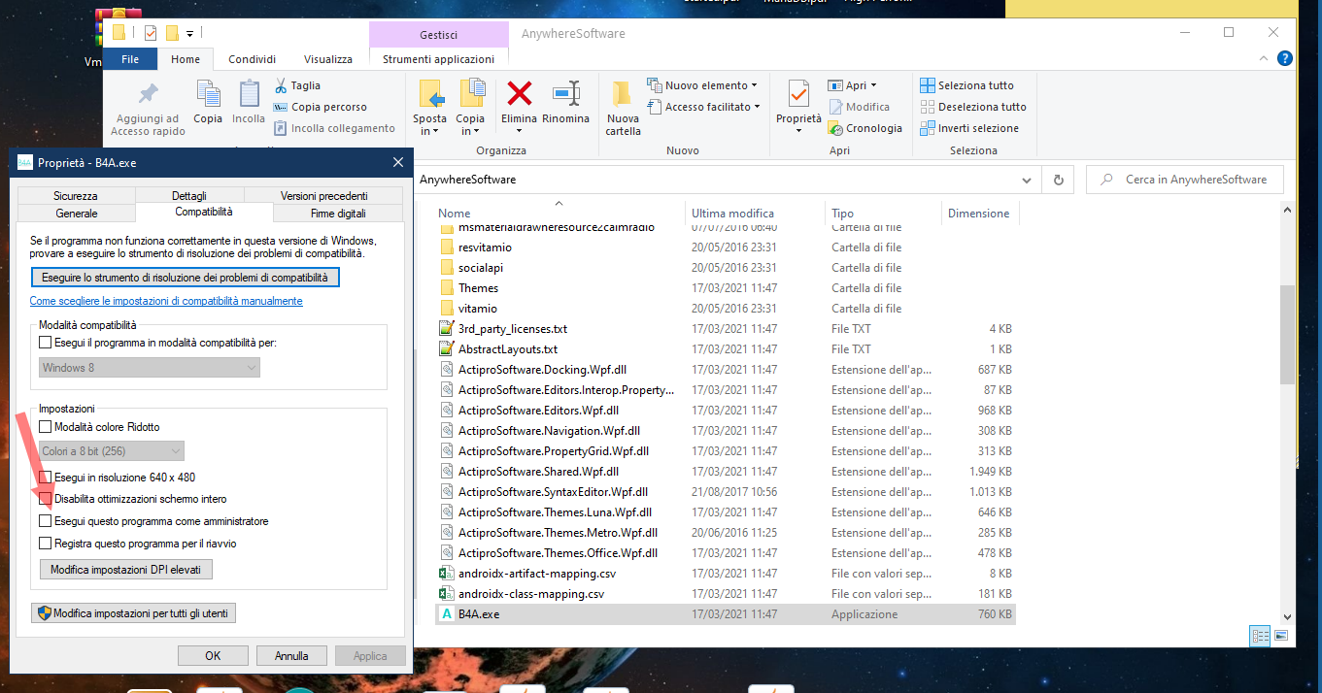1322x693 pixels.
Task: Open the File ribbon tab
Action: tap(130, 59)
